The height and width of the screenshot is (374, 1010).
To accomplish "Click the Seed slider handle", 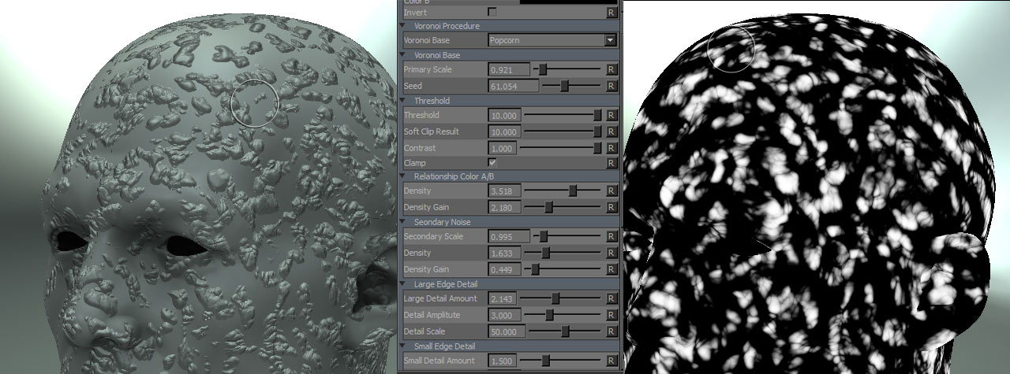I will tap(564, 86).
